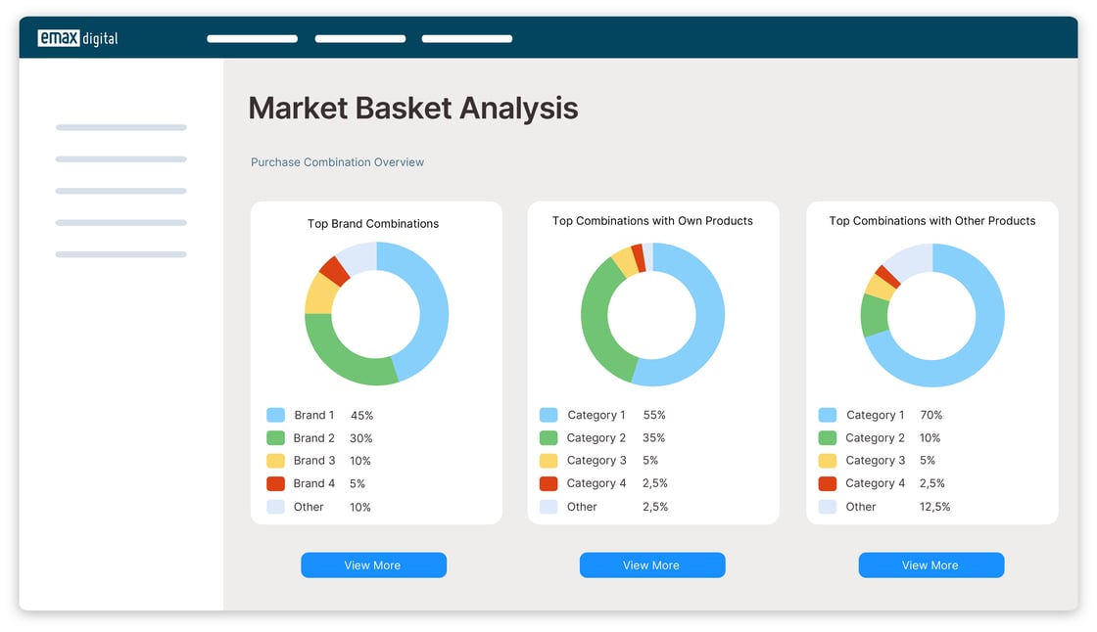The height and width of the screenshot is (632, 1097).
Task: Click the 55% value in Own Products card
Action: [654, 415]
